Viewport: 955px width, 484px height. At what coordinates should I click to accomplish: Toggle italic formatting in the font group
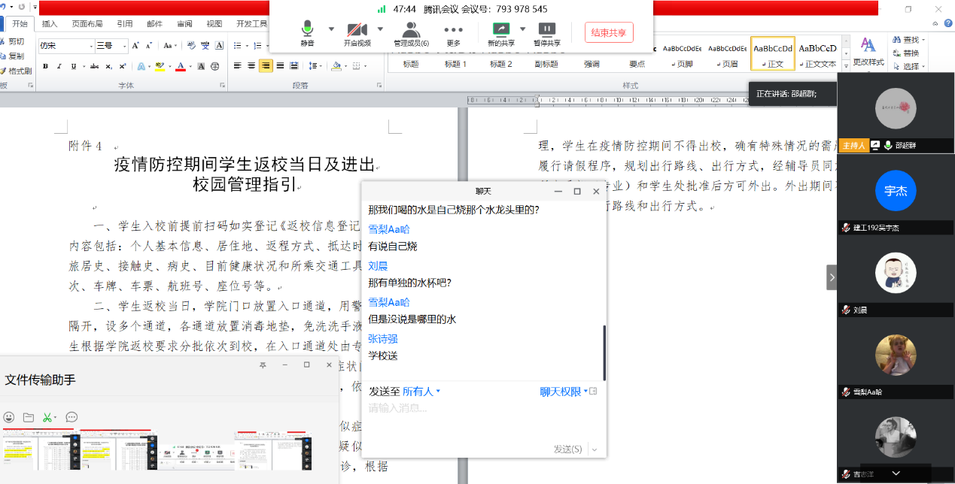click(59, 66)
